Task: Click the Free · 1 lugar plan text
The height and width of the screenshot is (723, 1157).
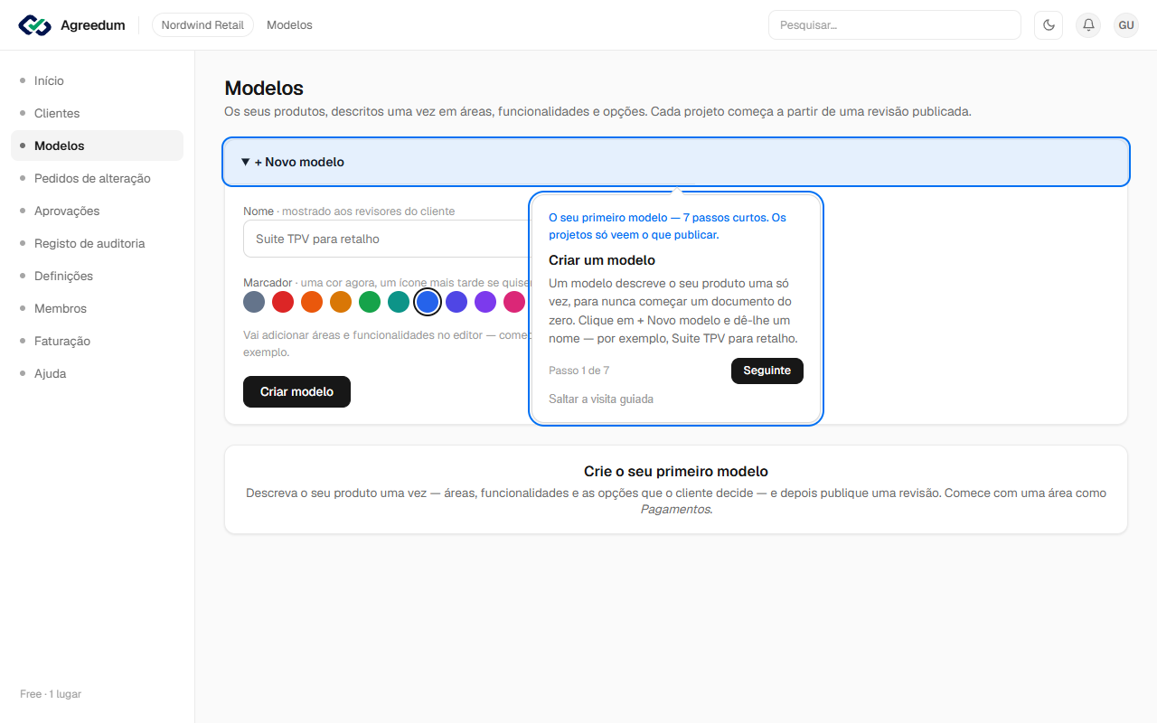Action: (x=51, y=694)
